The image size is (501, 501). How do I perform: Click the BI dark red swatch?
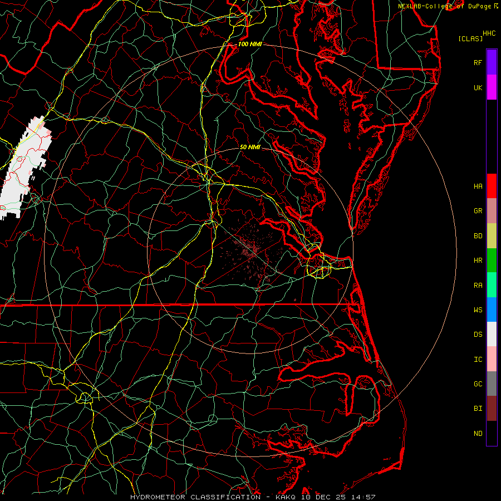click(492, 409)
